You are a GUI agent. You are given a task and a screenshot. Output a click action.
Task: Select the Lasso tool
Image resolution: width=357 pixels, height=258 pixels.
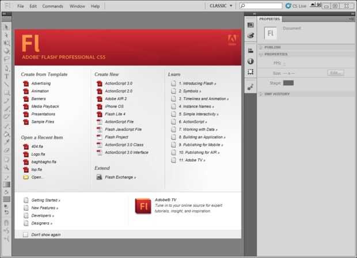coord(6,59)
